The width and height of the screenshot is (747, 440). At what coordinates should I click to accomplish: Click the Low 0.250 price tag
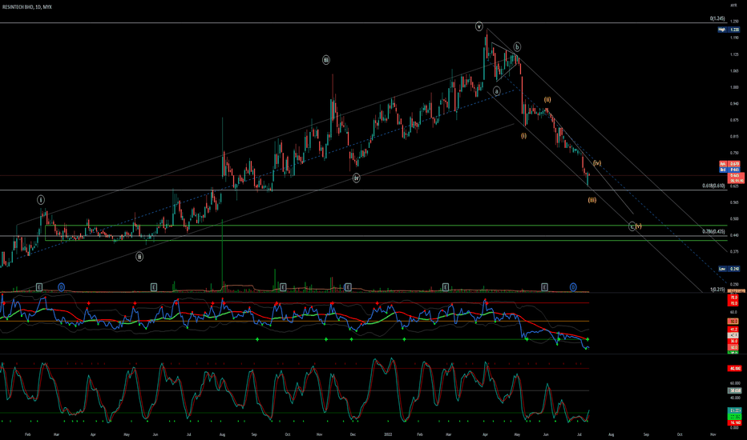729,269
